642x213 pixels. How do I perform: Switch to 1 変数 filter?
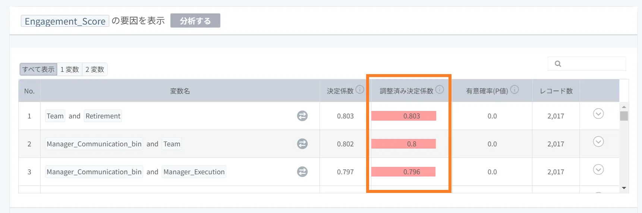point(70,69)
